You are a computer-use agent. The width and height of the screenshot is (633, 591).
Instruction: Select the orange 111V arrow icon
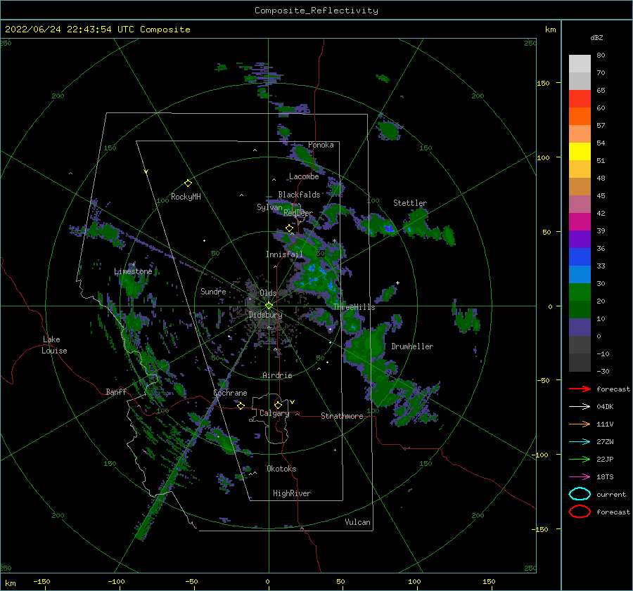pyautogui.click(x=580, y=424)
